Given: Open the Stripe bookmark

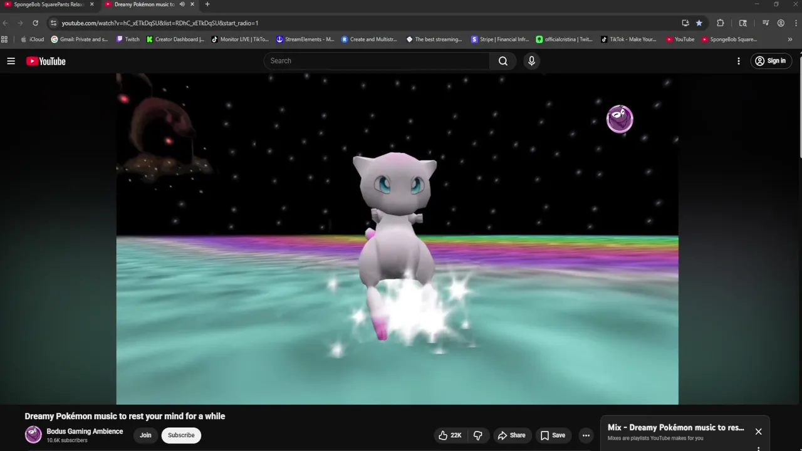Looking at the screenshot, I should pyautogui.click(x=500, y=39).
